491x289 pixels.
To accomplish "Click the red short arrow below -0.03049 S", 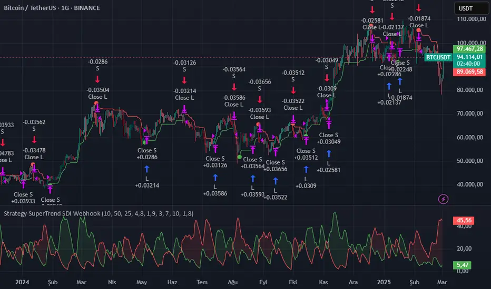I will click(327, 78).
